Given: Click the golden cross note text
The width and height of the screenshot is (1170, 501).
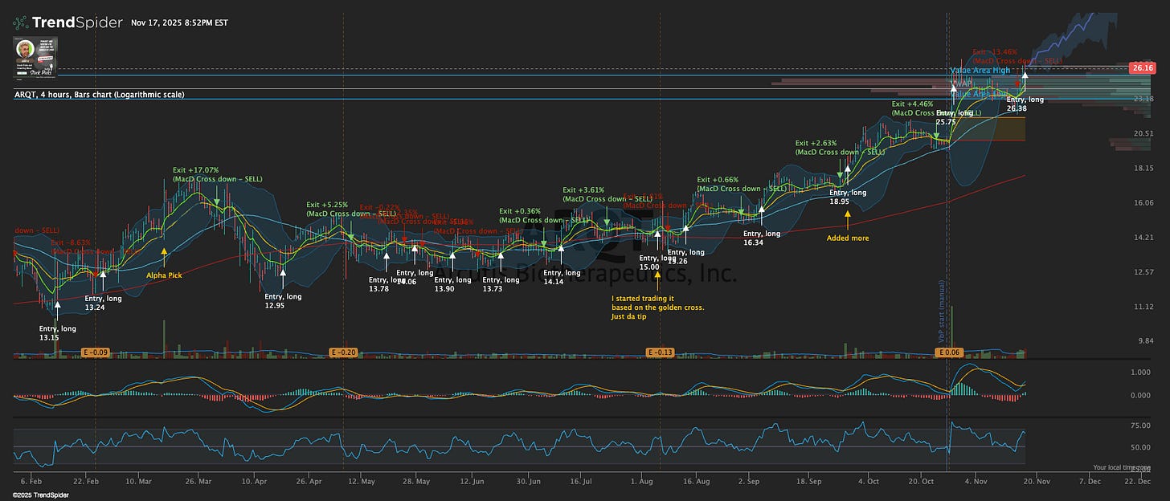Looking at the screenshot, I should coord(657,308).
